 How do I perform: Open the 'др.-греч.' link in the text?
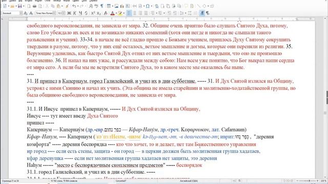point(170,130)
